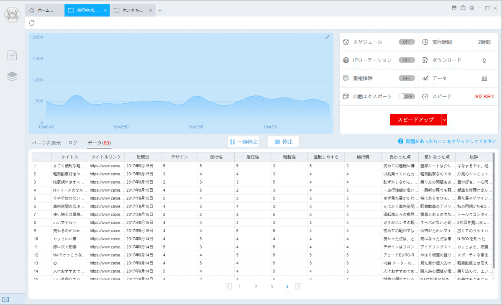Image resolution: width=502 pixels, height=305 pixels.
Task: Click the edit pencil icon on chart
Action: (327, 37)
